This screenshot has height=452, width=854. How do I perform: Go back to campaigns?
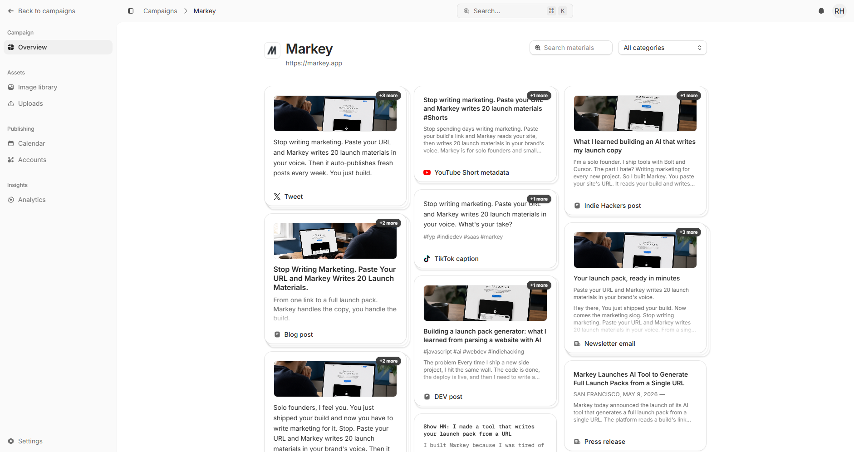42,11
